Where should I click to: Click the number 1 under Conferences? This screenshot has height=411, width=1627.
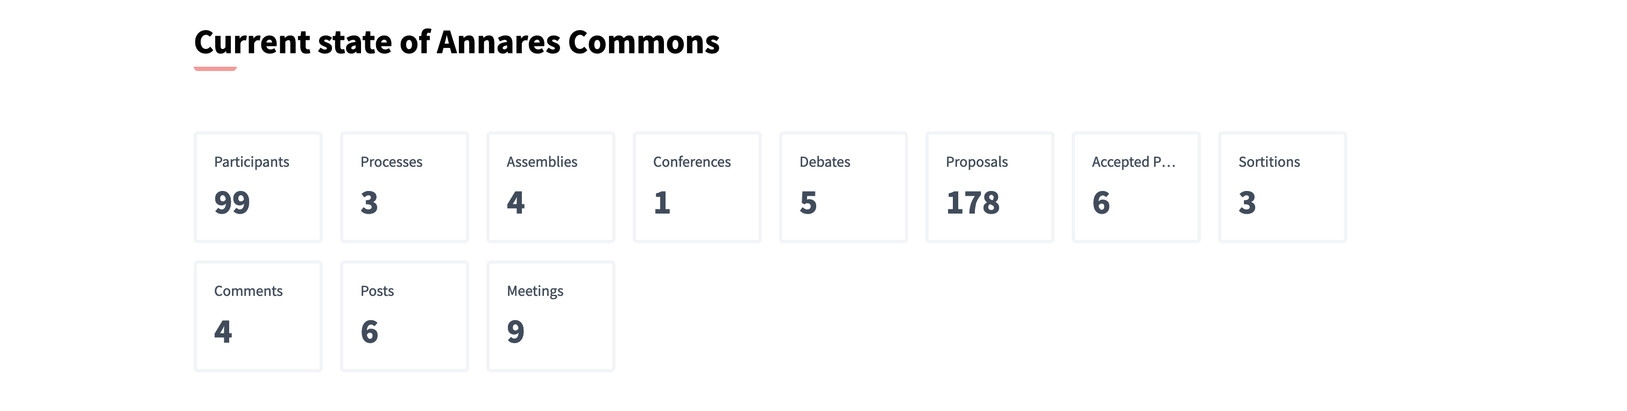(x=661, y=203)
